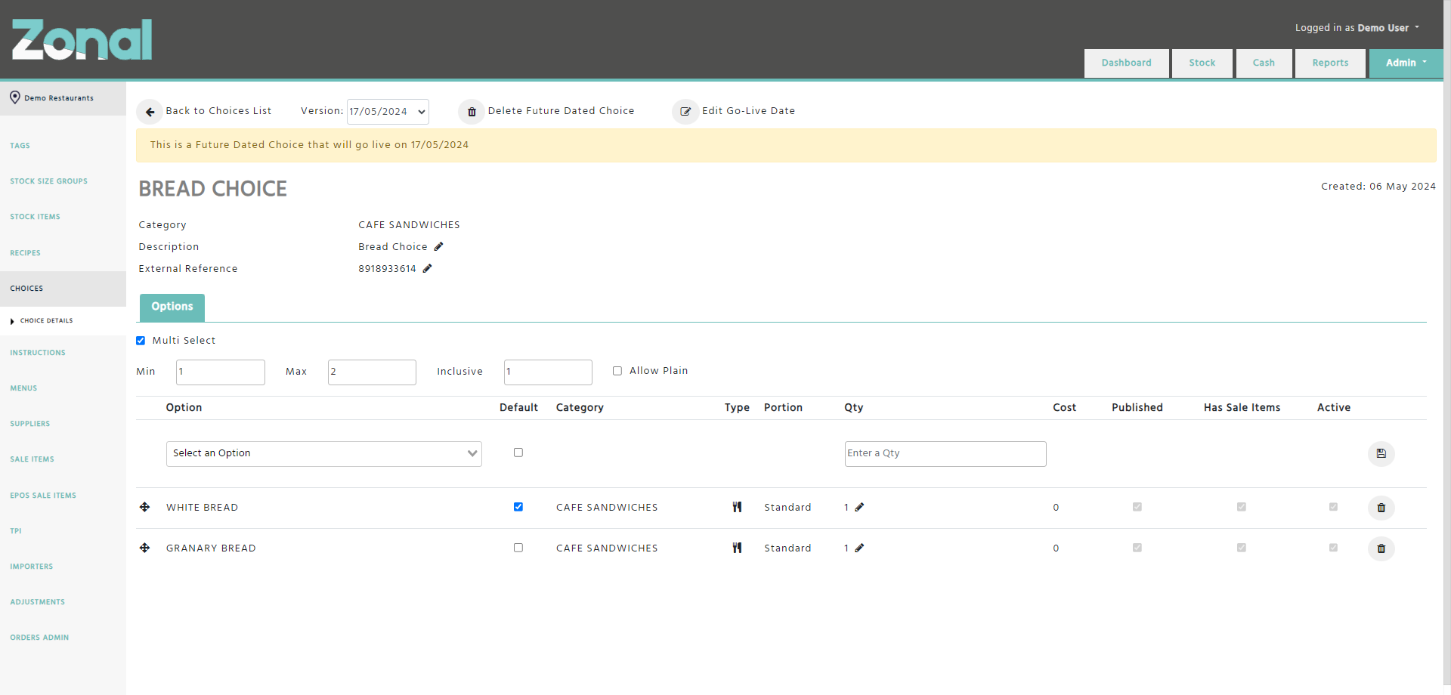Tick Default checkbox in new option row
Viewport: 1451px width, 695px height.
(x=518, y=453)
